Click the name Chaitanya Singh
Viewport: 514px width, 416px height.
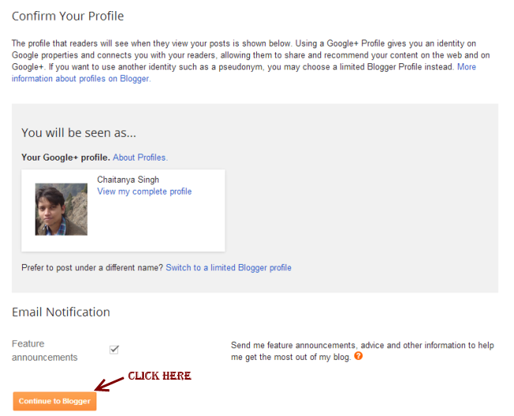coord(128,180)
